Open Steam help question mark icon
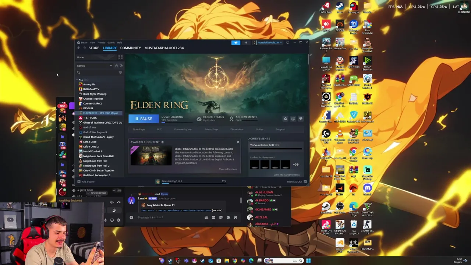This screenshot has height=265, width=471. point(254,43)
